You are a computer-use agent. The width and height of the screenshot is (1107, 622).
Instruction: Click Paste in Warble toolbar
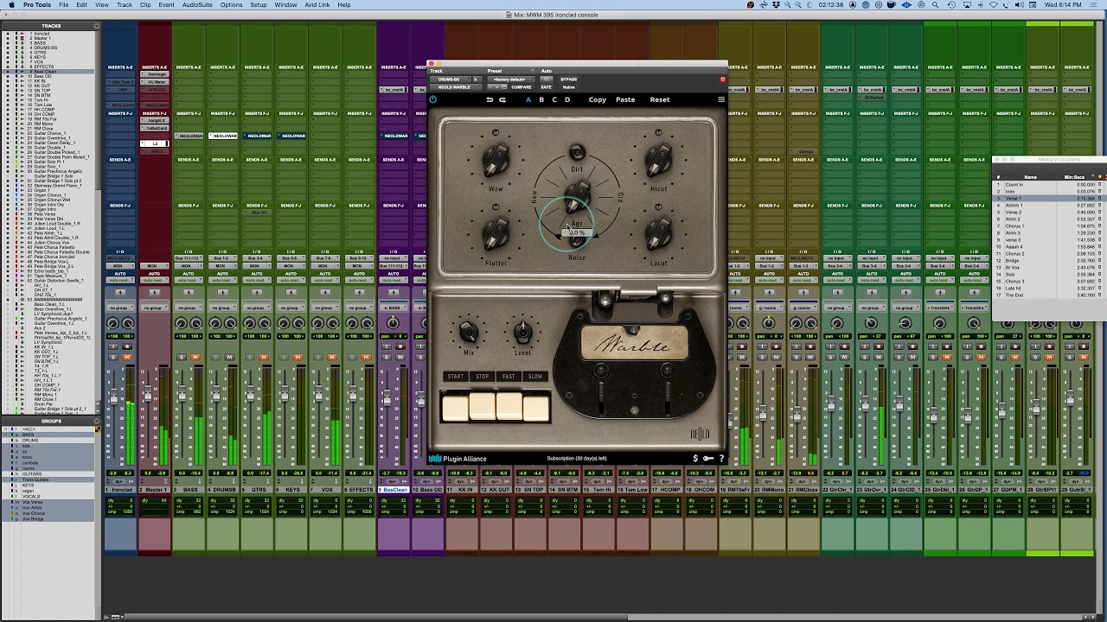point(625,99)
